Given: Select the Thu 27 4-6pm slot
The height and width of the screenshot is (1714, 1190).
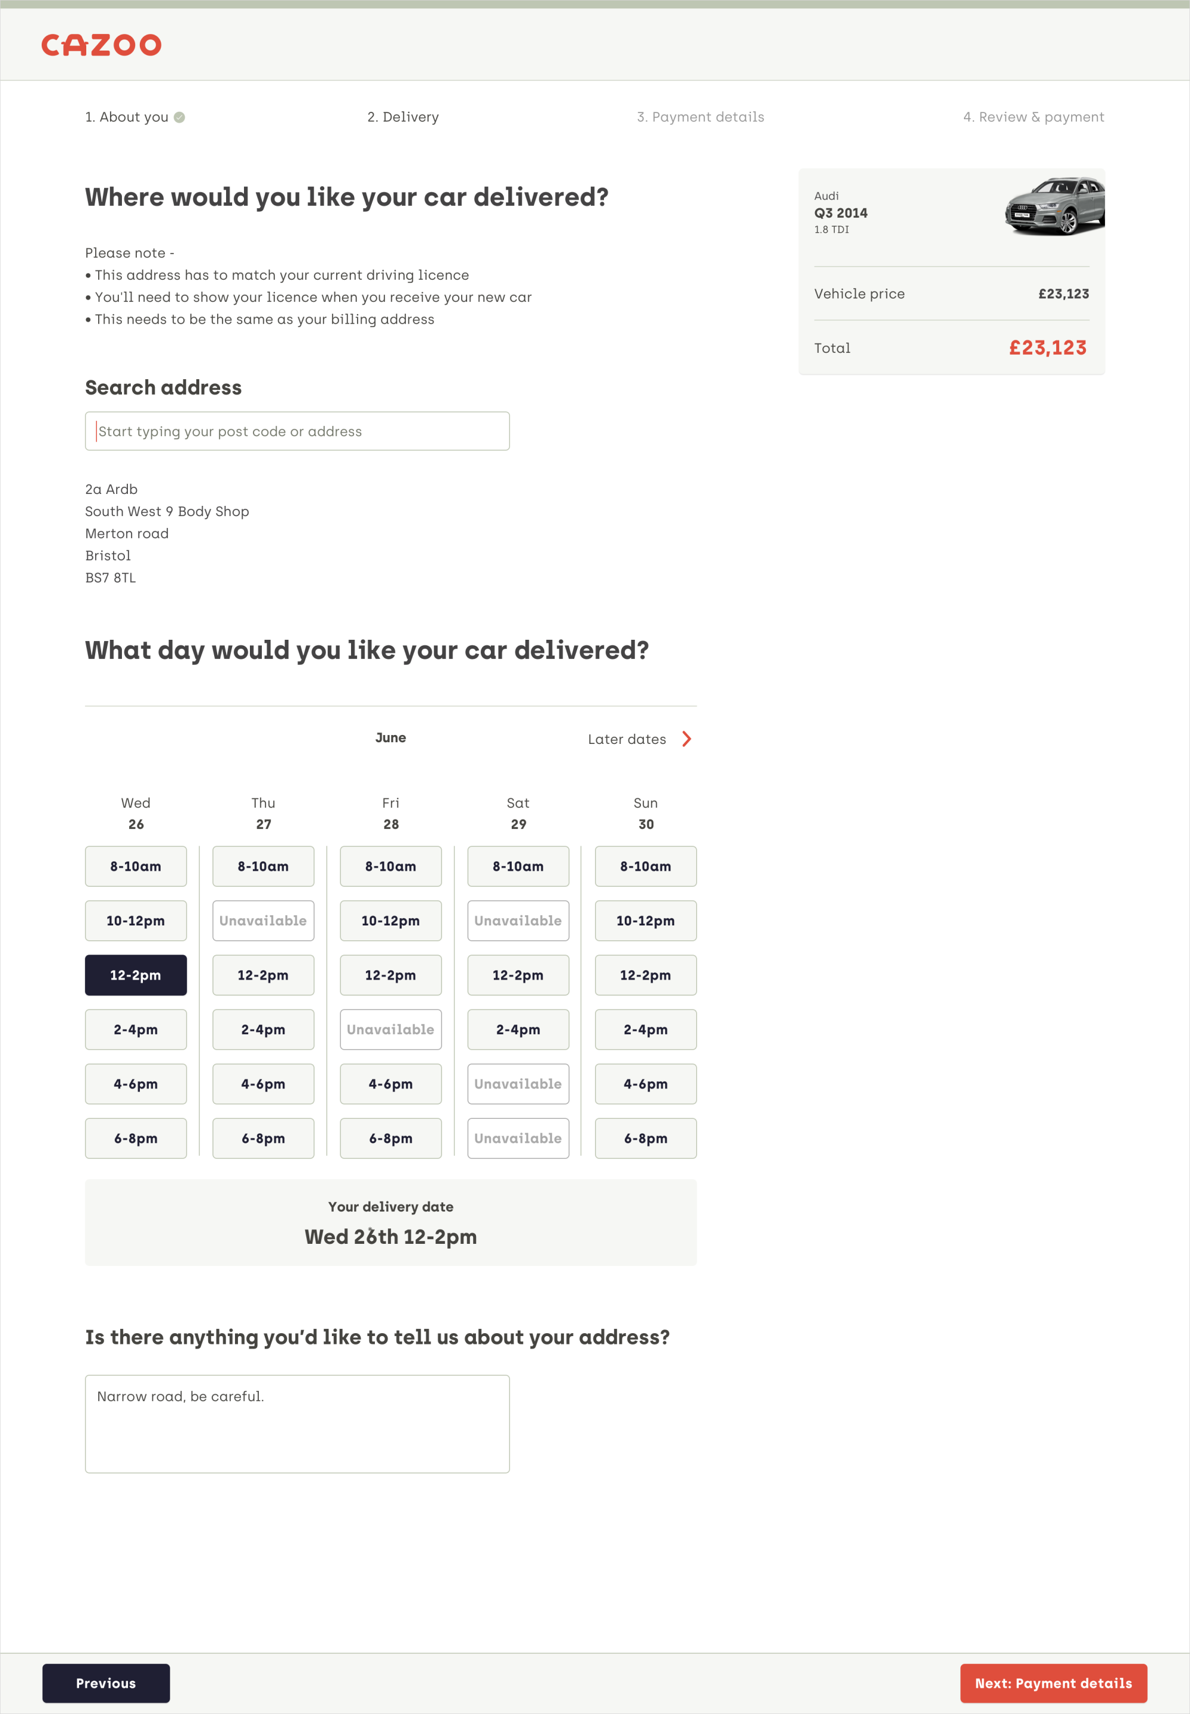Looking at the screenshot, I should coord(263,1084).
